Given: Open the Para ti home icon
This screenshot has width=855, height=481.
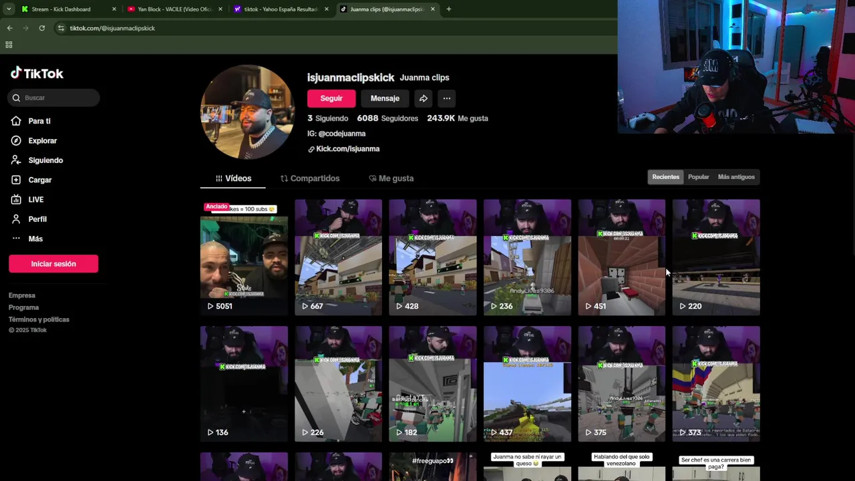Looking at the screenshot, I should pyautogui.click(x=16, y=121).
